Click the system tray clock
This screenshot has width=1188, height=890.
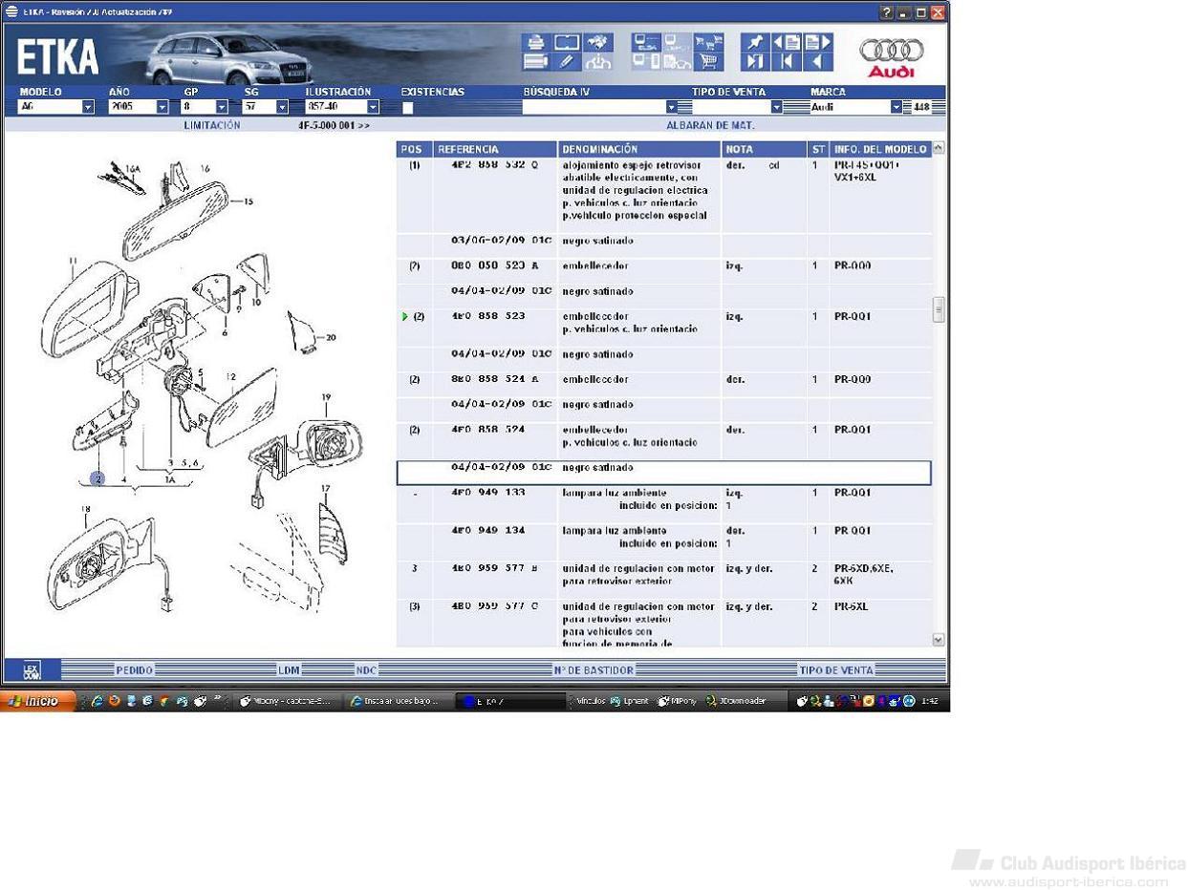pyautogui.click(x=931, y=701)
